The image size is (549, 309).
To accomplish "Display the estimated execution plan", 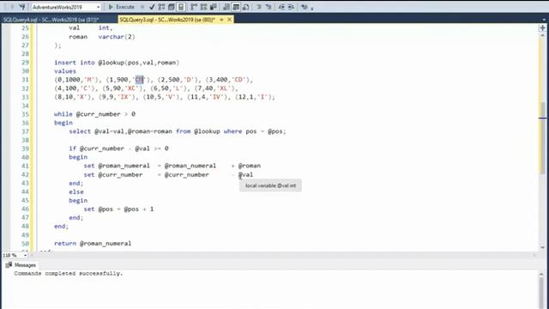I will (x=161, y=7).
